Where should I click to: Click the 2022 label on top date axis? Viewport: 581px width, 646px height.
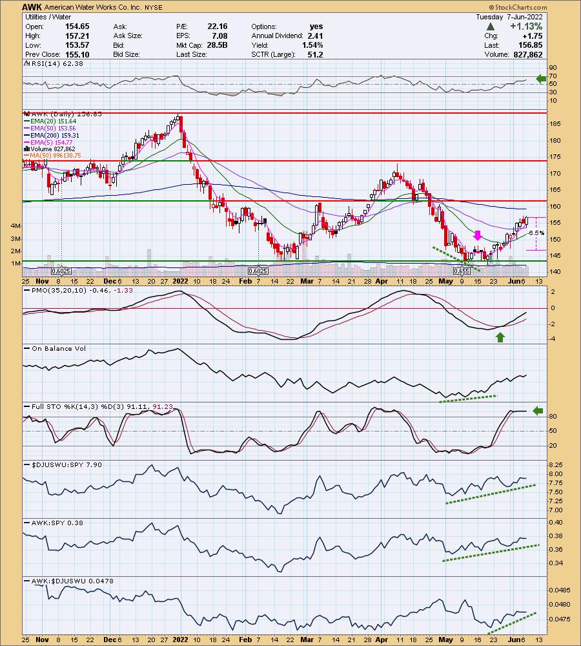180,282
